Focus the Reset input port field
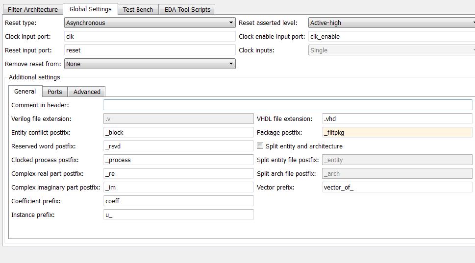Screen dimensions: 475x263 (x=150, y=50)
